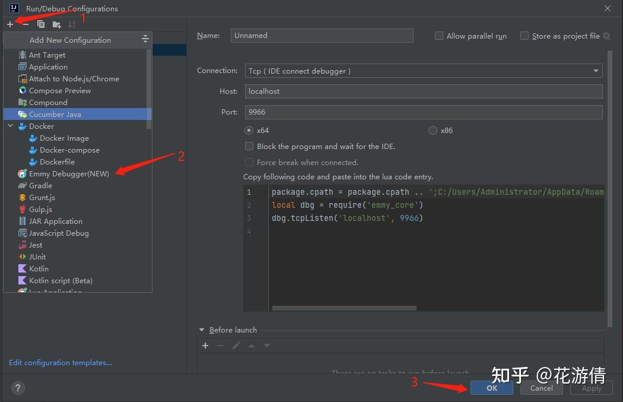Toggle Store as project file checkbox
This screenshot has width=623, height=402.
coord(524,36)
